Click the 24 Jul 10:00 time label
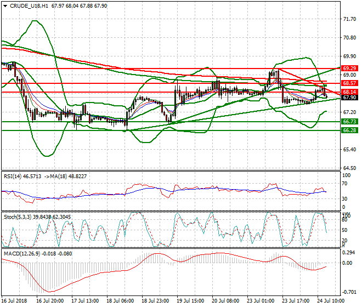This screenshot has width=362, height=307. pyautogui.click(x=331, y=301)
